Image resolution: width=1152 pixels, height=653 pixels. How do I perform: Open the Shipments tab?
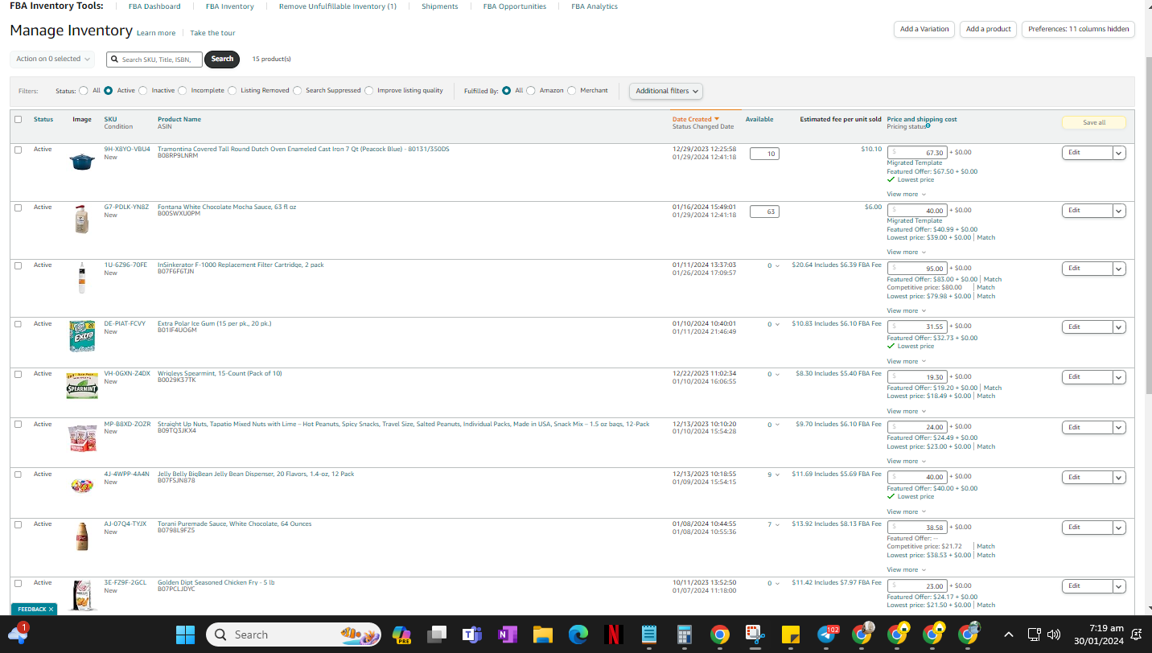440,6
